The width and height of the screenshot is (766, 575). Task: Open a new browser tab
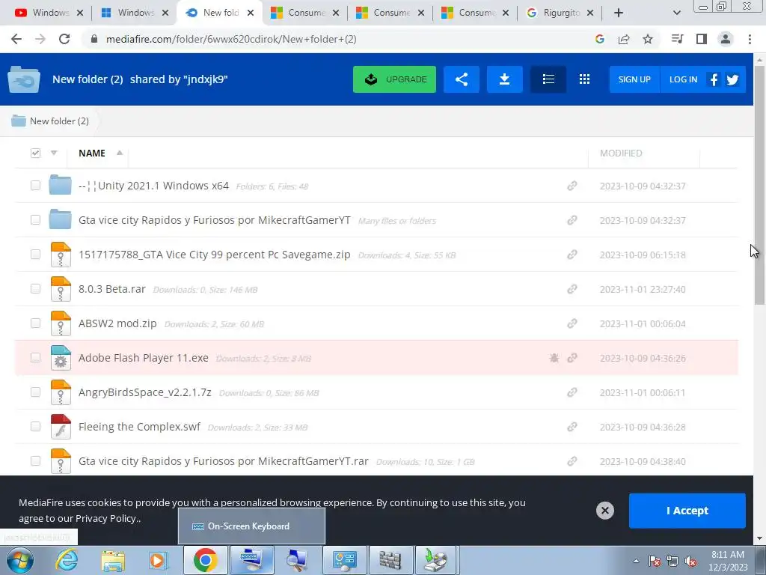tap(619, 13)
